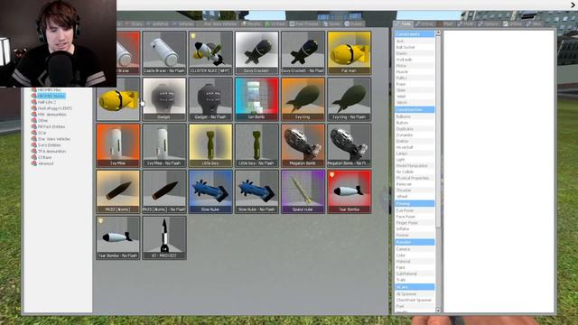
Task: Select the SCar category in tree
Action: coord(39,133)
